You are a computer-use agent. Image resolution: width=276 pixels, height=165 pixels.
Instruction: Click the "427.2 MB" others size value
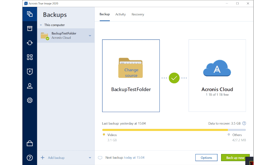[239, 140]
